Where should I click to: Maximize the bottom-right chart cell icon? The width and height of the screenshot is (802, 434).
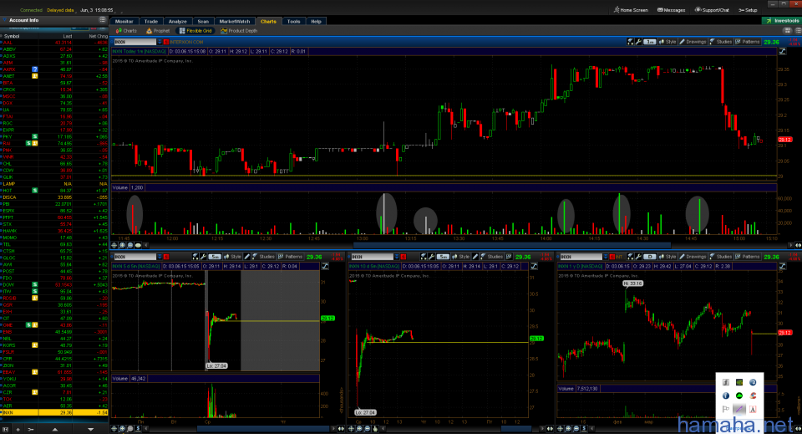click(x=782, y=266)
